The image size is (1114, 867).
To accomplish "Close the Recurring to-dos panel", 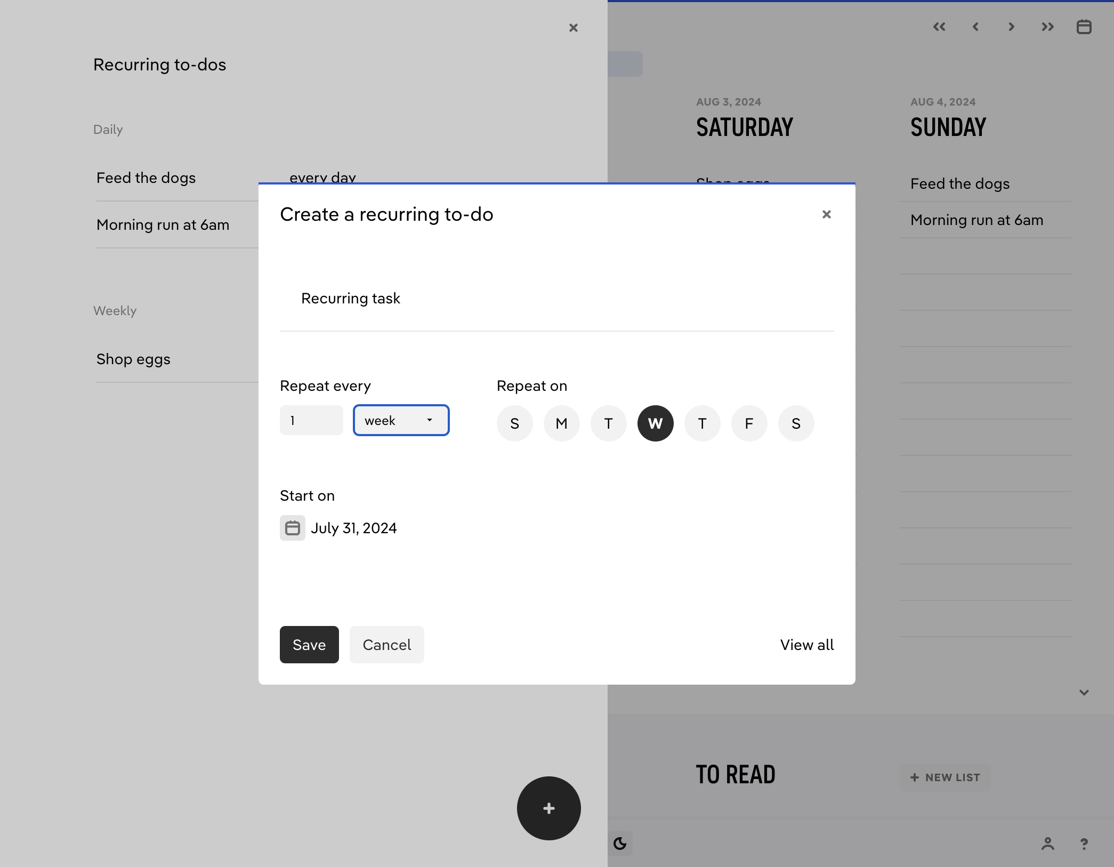I will [574, 28].
